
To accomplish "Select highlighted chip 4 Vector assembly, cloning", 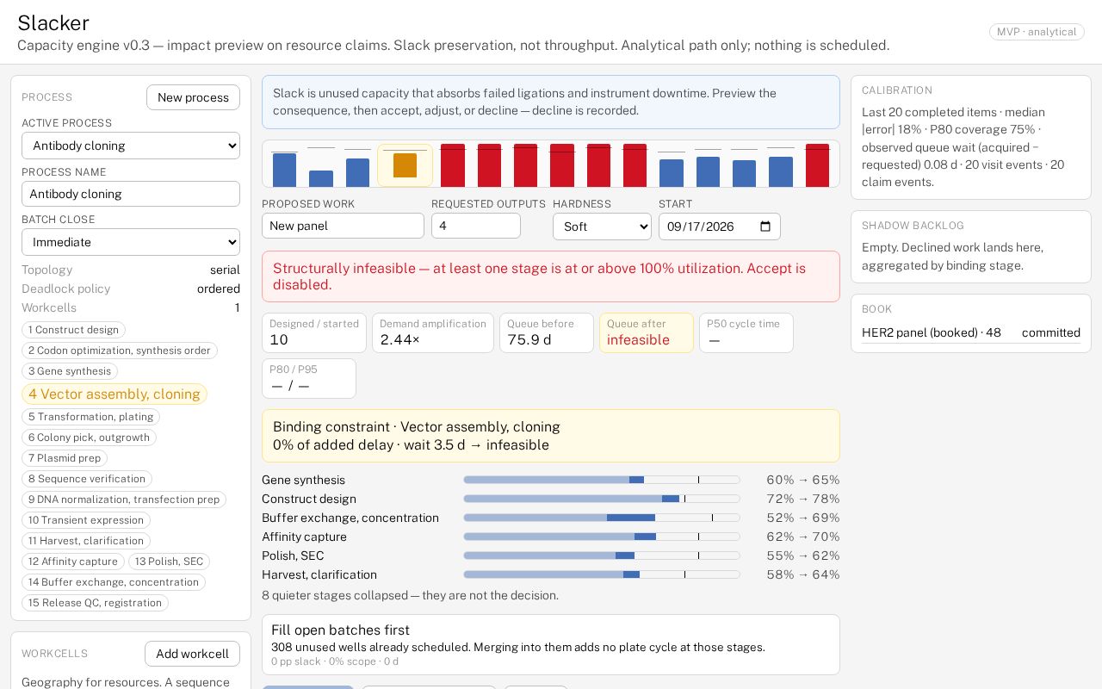I will point(115,394).
